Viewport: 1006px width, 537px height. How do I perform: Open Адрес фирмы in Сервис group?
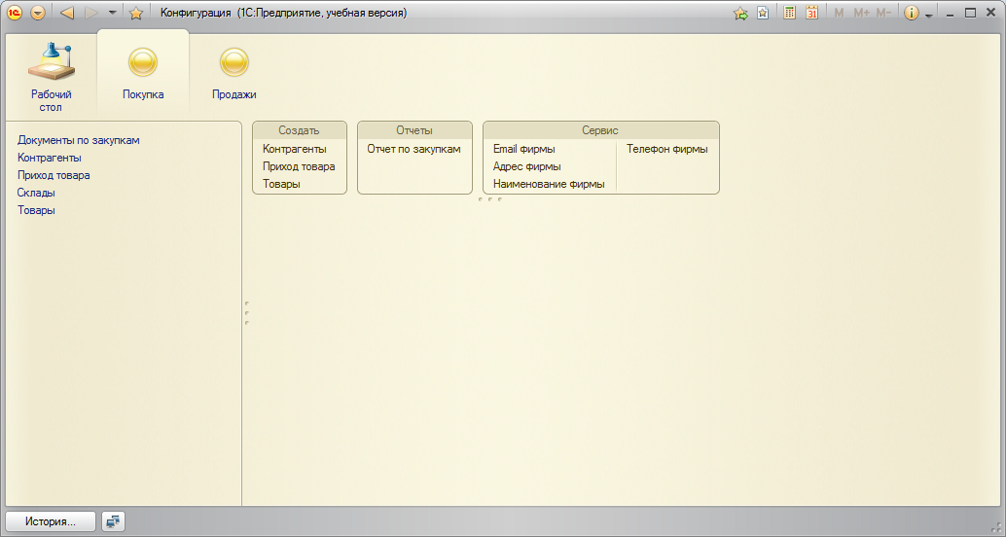point(526,166)
